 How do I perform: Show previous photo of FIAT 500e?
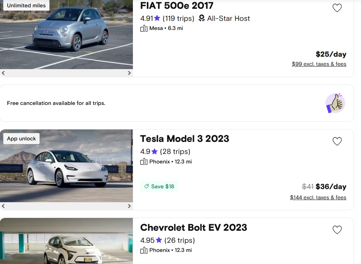pos(3,73)
